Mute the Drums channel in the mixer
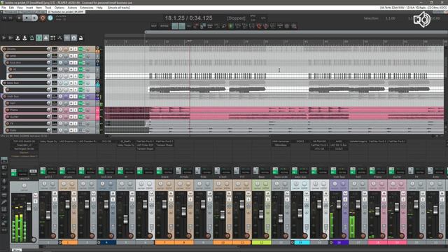This screenshot has width=448, height=252. point(74,194)
